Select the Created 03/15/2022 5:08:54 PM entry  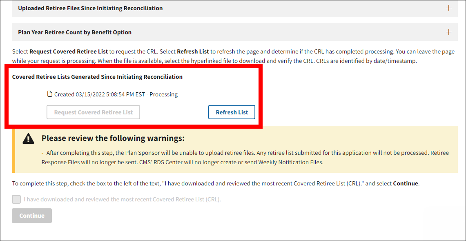point(100,94)
